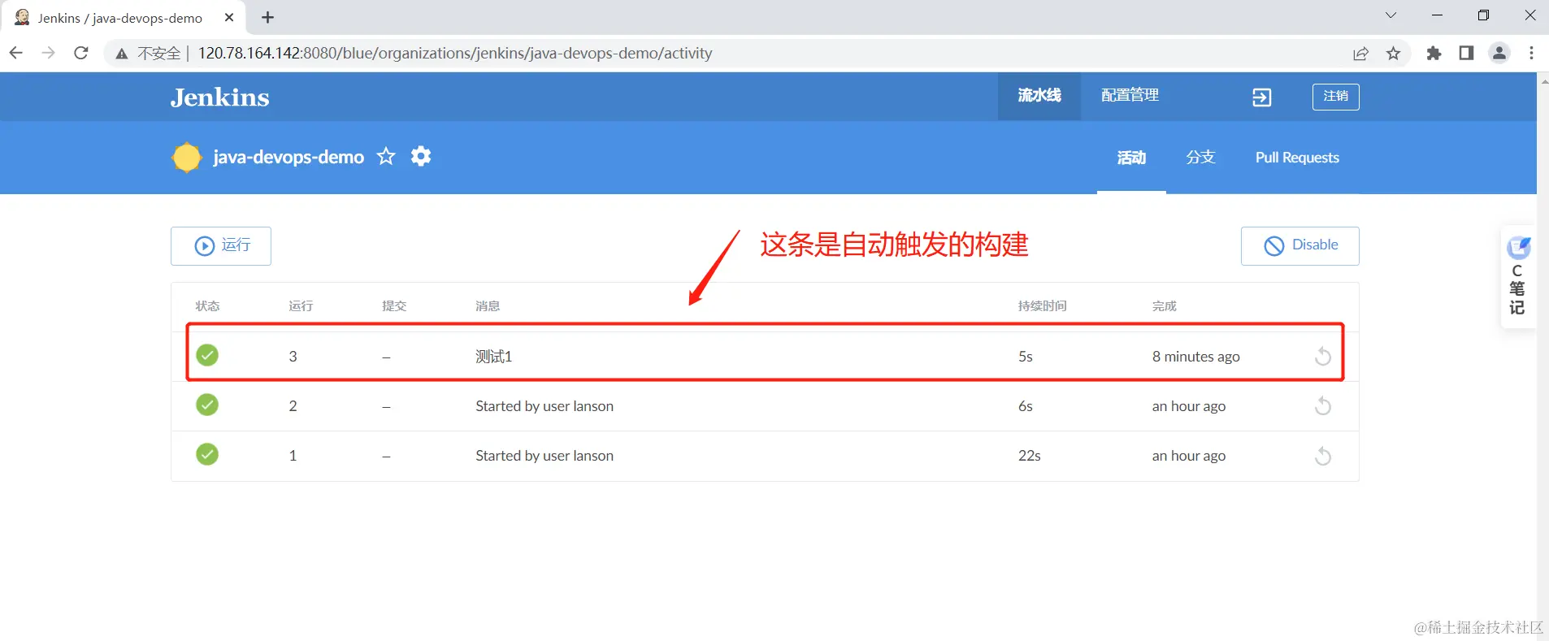Click the 注销 logout button
1549x641 pixels.
[1335, 97]
